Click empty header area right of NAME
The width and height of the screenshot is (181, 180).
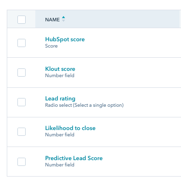click(x=122, y=19)
